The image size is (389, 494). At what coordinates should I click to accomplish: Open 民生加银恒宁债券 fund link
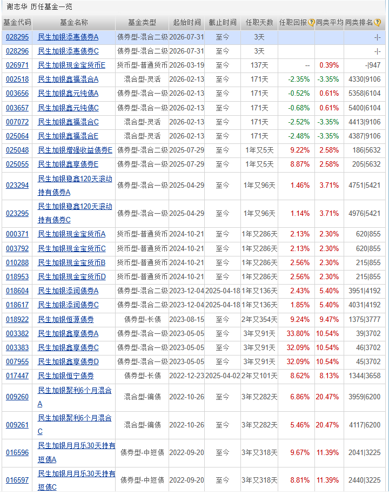point(66,376)
